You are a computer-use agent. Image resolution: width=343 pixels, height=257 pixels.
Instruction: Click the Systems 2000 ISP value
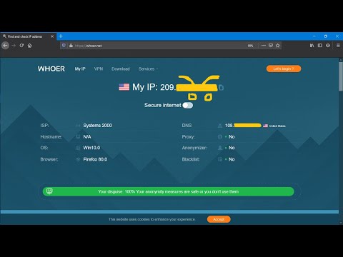coord(97,126)
